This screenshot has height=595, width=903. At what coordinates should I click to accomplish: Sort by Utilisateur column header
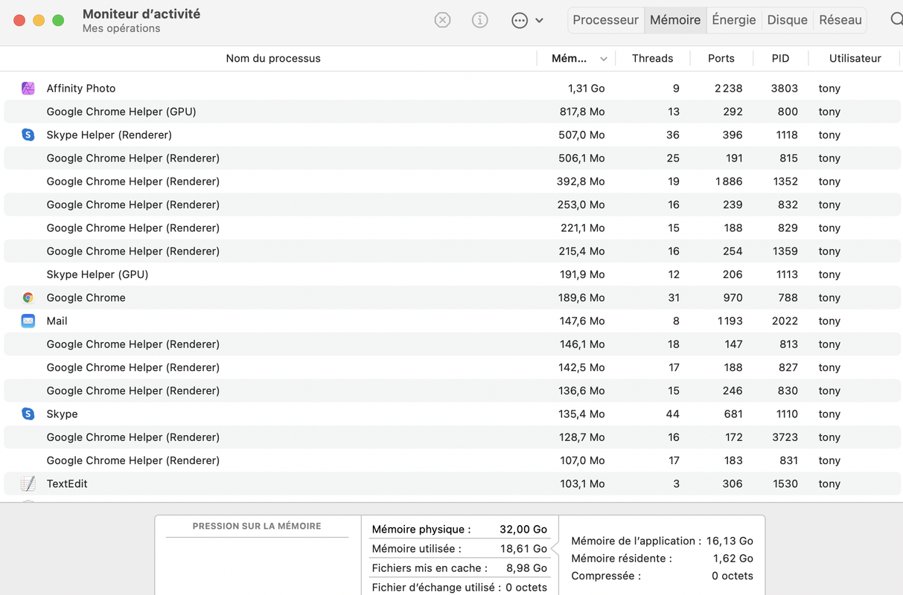pyautogui.click(x=855, y=58)
